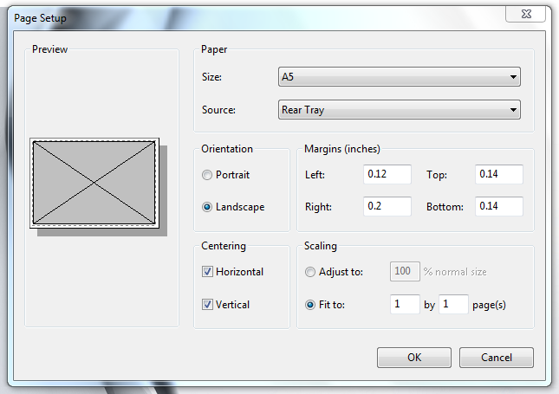Click the Left margin field

point(387,174)
